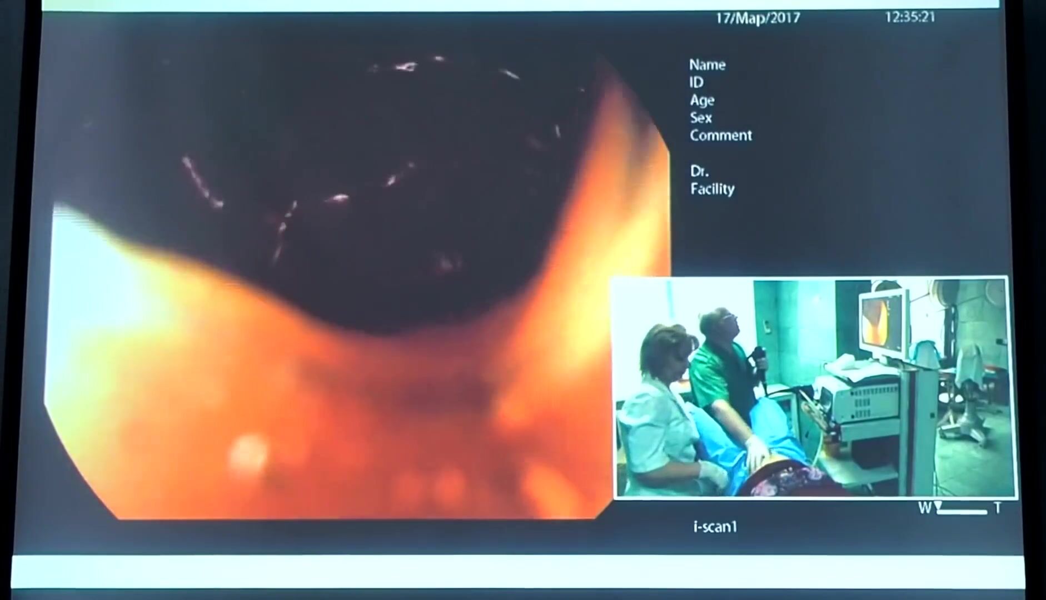Click the Facility field label

click(713, 189)
